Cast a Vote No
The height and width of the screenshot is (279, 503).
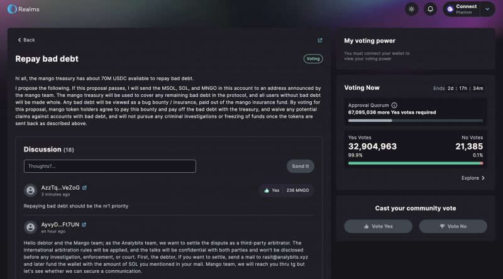coord(453,226)
